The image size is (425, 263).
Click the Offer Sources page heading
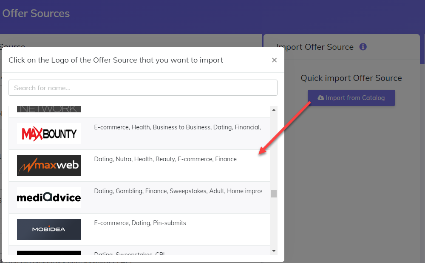tap(36, 13)
